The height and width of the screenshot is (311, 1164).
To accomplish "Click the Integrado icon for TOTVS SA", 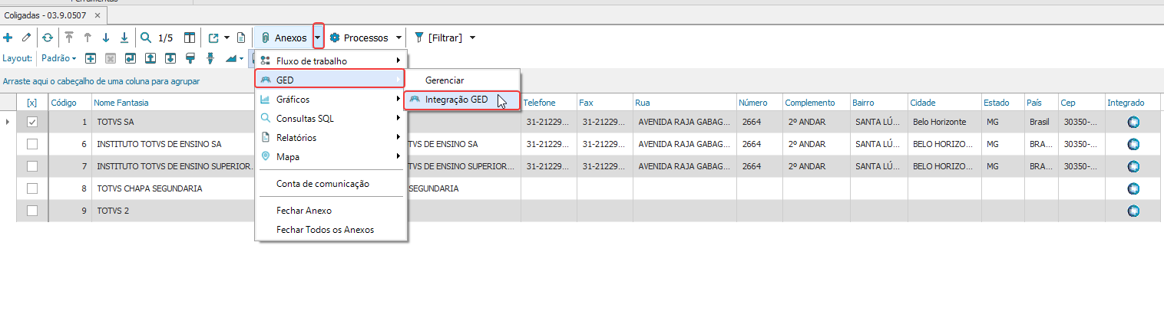I will click(1133, 122).
